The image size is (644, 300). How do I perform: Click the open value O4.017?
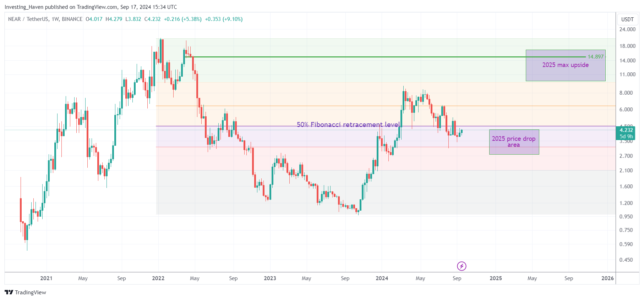click(94, 19)
